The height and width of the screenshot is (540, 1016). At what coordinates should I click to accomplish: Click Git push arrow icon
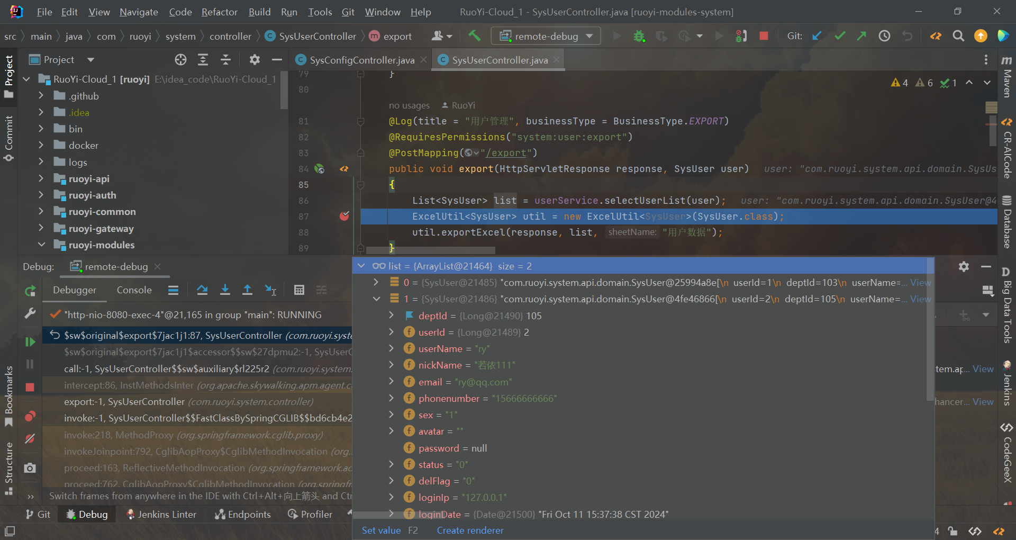[x=861, y=36]
